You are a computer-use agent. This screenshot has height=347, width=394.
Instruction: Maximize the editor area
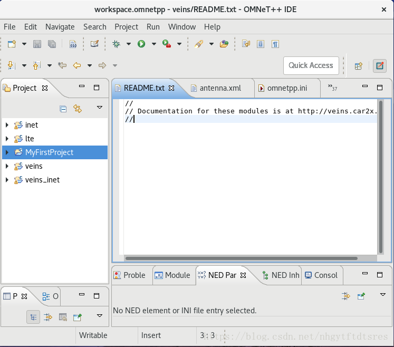[x=380, y=88]
